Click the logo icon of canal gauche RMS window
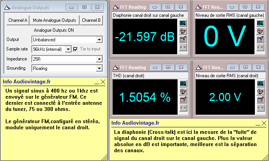Screen dimensions: 269x161 (x=199, y=7)
